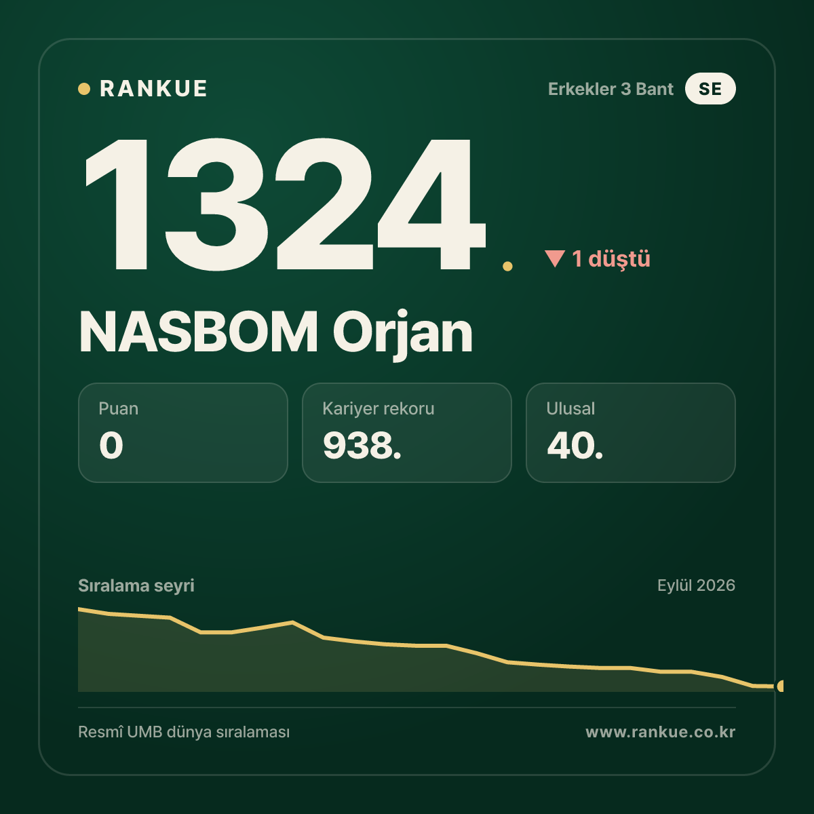Open the www.rankue.co.kr link
The height and width of the screenshot is (814, 814).
(x=661, y=732)
